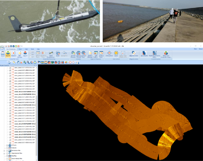Open the Classification tool

(144, 54)
